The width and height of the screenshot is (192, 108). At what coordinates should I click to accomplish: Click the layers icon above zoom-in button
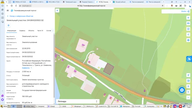188,86
